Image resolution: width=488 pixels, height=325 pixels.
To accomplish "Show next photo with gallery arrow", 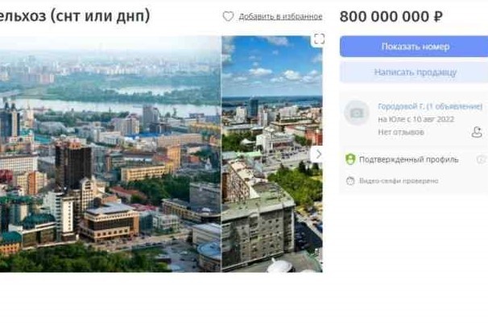I will tap(318, 154).
